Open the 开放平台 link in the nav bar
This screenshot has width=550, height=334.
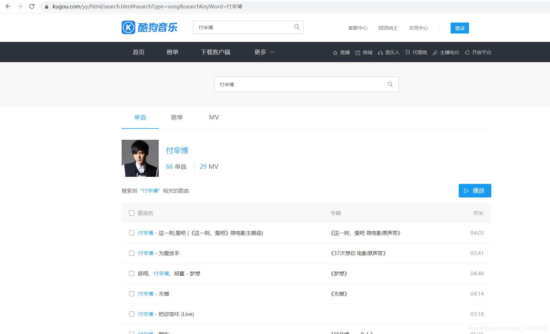481,52
